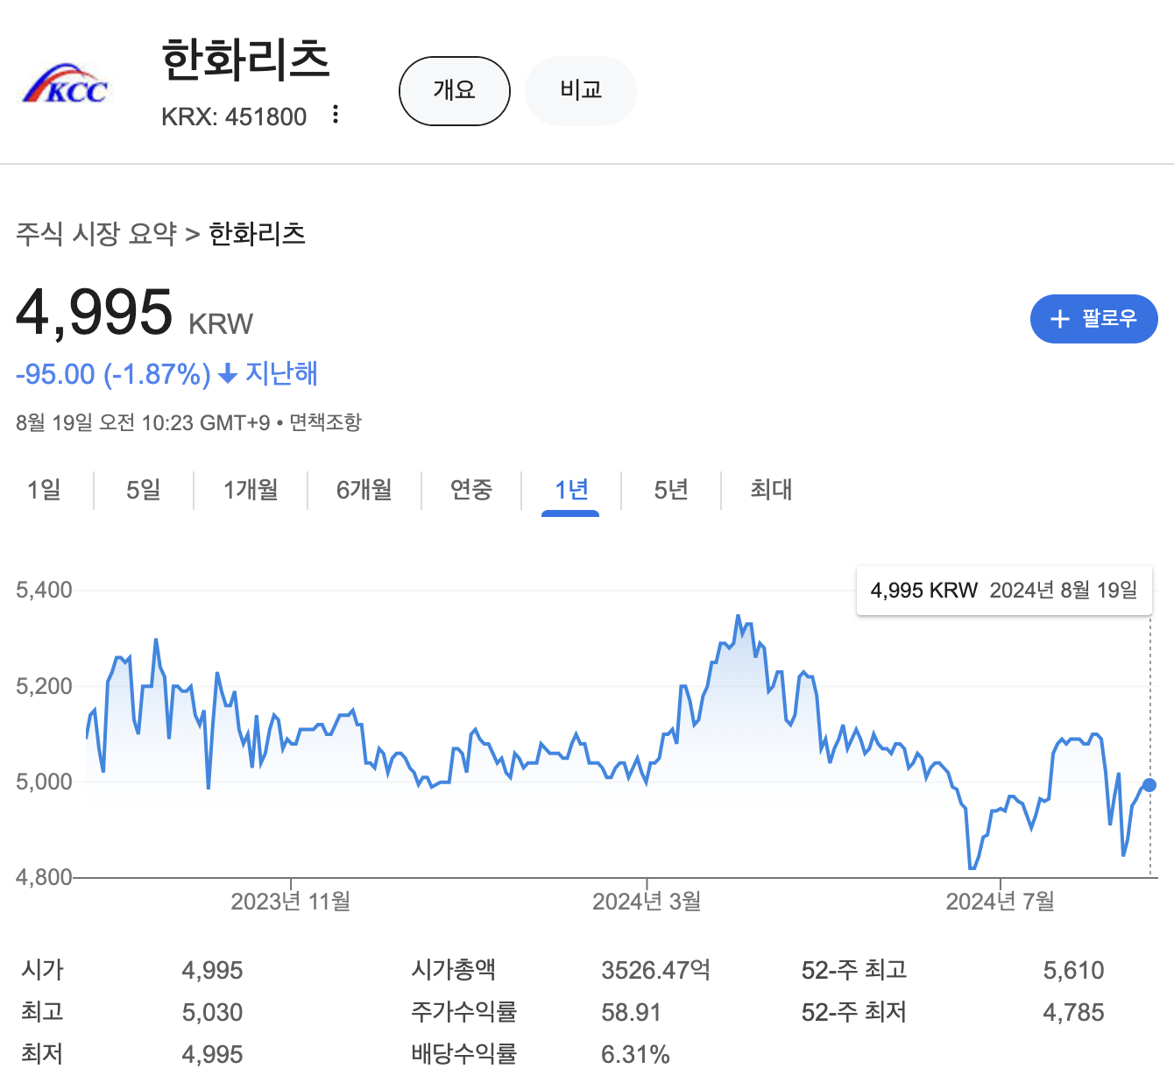The image size is (1174, 1083).
Task: Click the 지난해 label
Action: pos(281,374)
